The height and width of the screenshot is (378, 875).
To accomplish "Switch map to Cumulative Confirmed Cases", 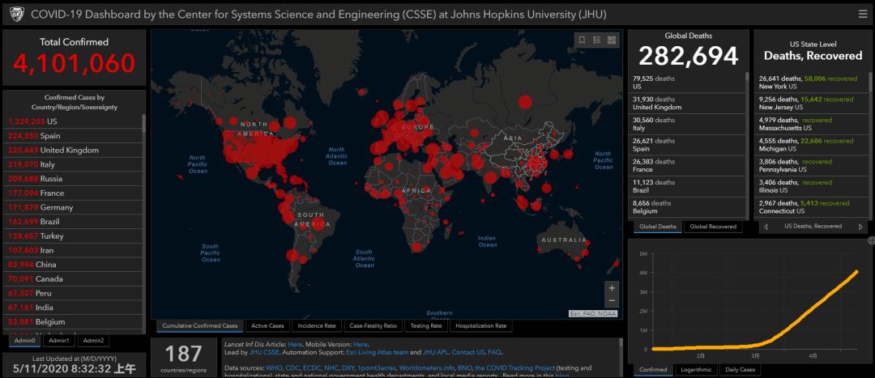I will click(200, 325).
